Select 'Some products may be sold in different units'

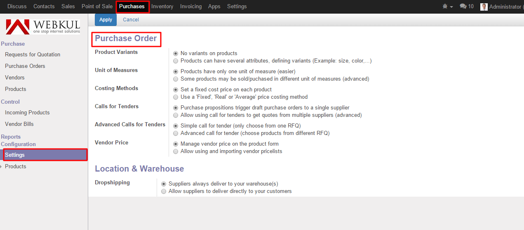(176, 79)
